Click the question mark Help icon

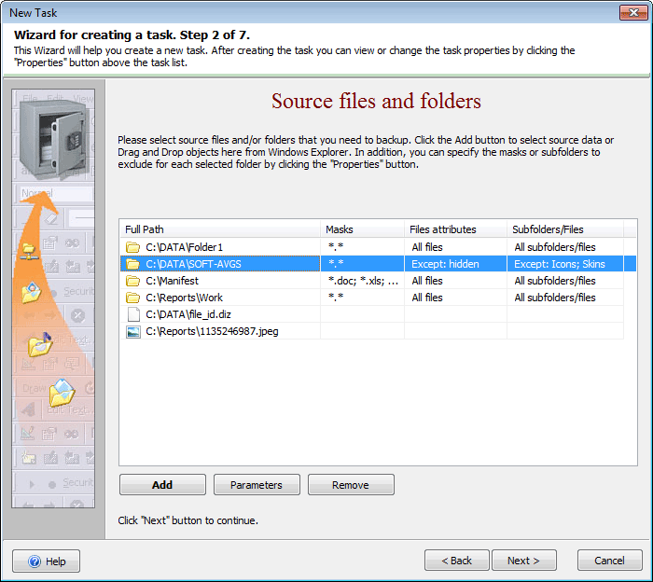point(35,561)
